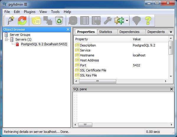Click SQL pane scroll left arrow
The width and height of the screenshot is (177, 137).
point(76,125)
